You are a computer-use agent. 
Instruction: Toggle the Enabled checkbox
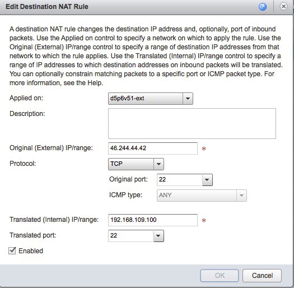[x=12, y=250]
